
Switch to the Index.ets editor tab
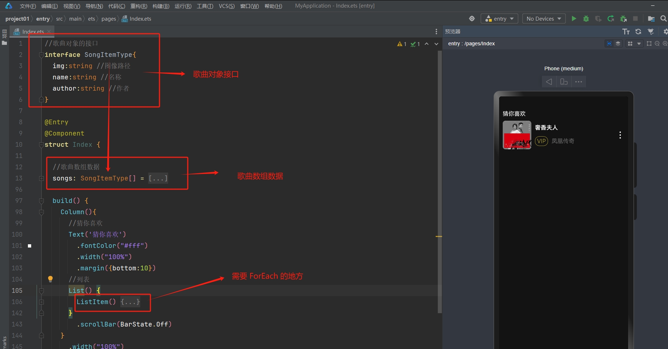33,32
